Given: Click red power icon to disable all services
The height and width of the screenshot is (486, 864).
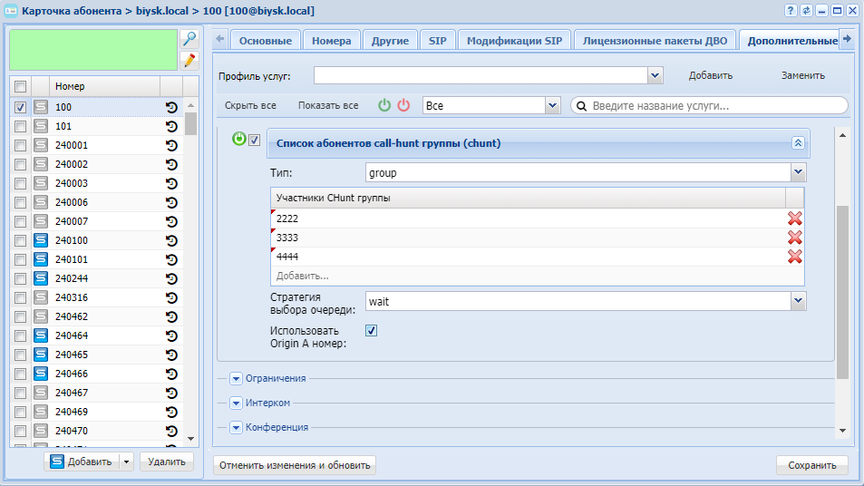Looking at the screenshot, I should [x=403, y=105].
